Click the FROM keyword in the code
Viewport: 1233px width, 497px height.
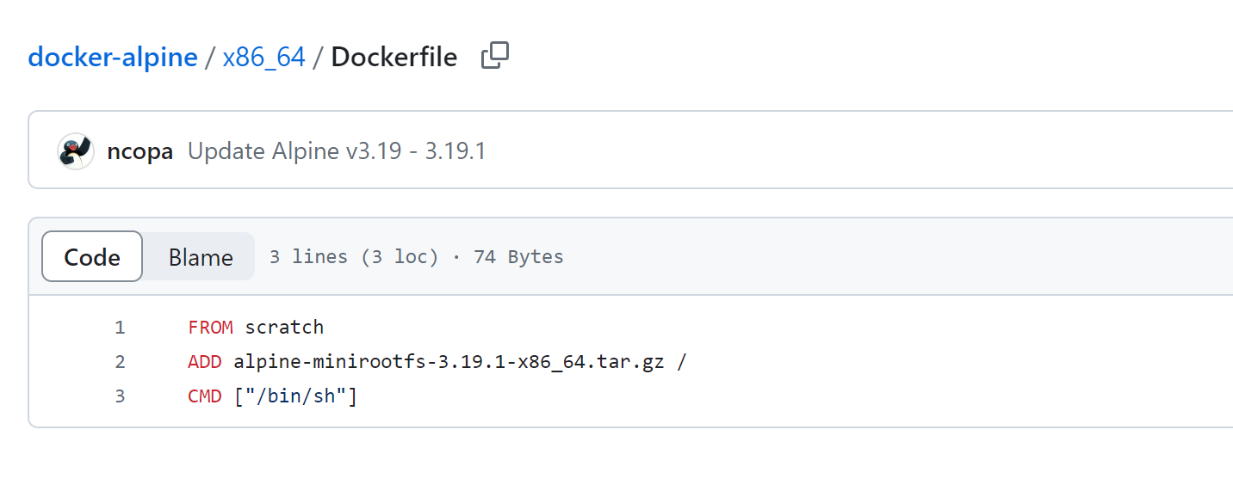point(210,327)
